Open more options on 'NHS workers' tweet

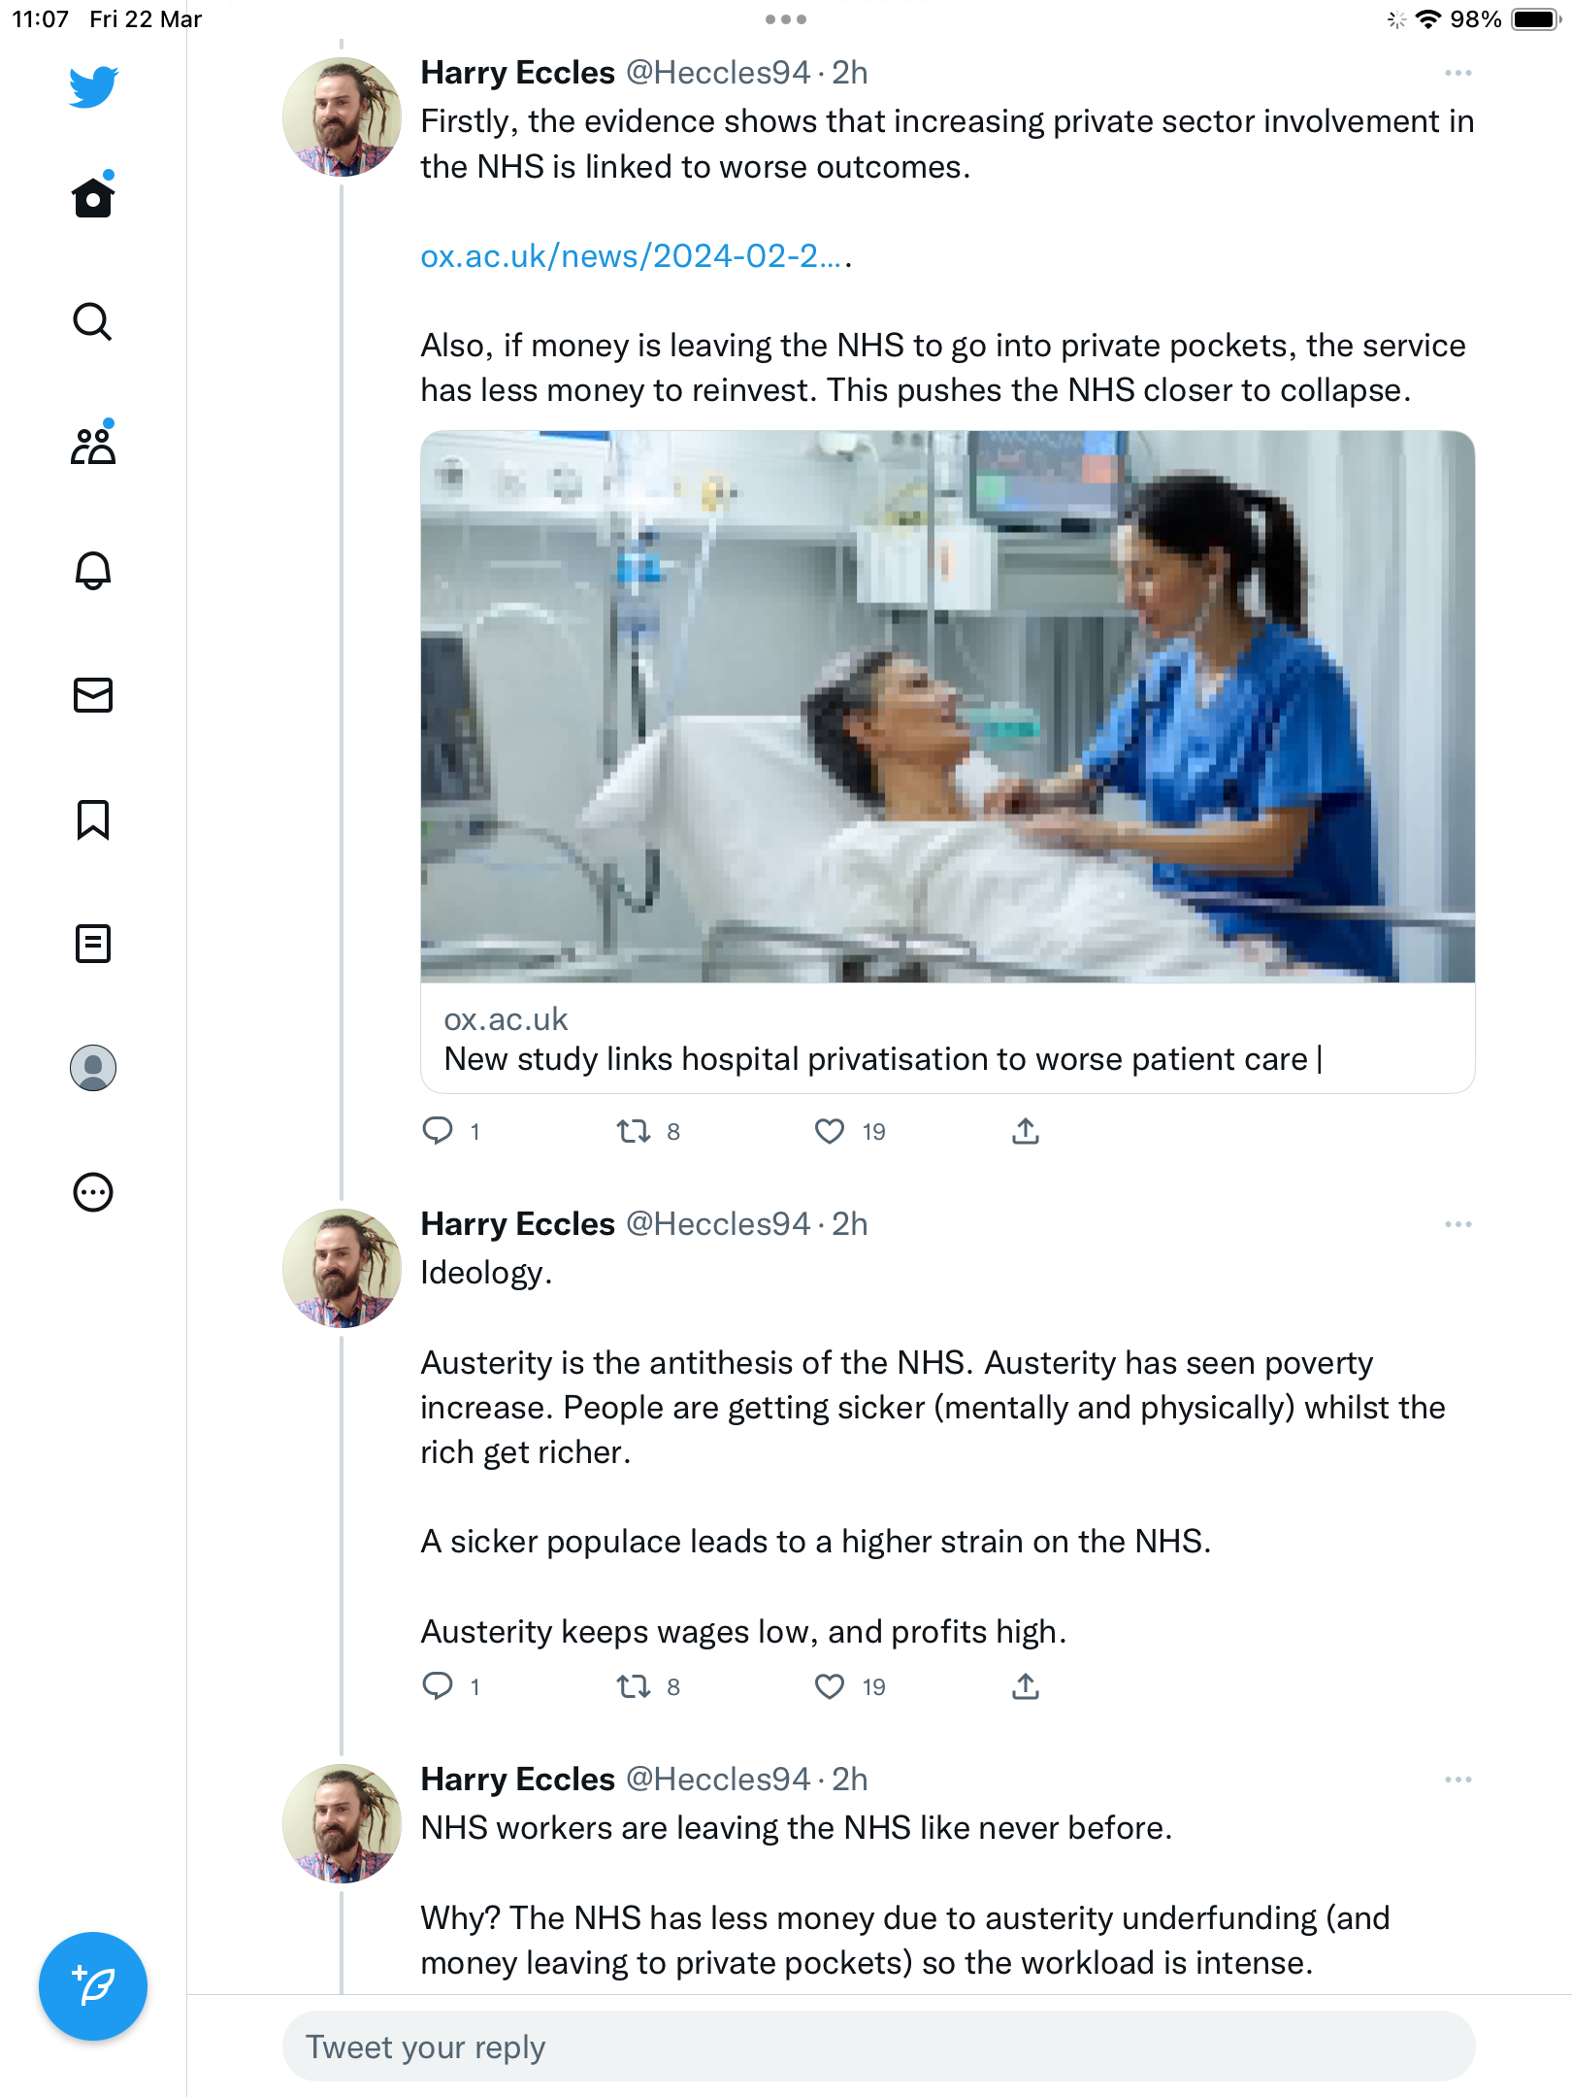click(1458, 1780)
